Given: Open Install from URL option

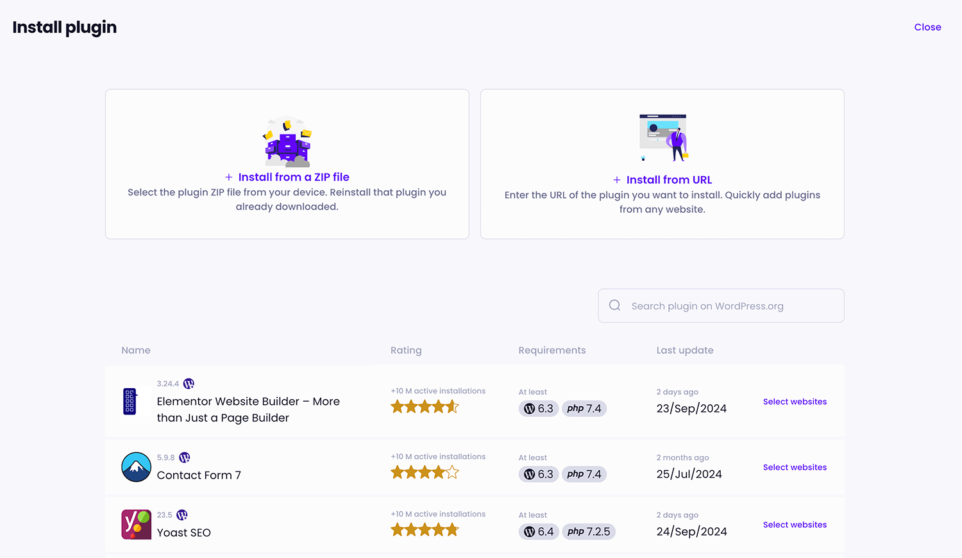Looking at the screenshot, I should point(669,179).
